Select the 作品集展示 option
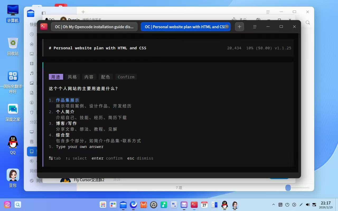The width and height of the screenshot is (338, 211). [x=67, y=100]
